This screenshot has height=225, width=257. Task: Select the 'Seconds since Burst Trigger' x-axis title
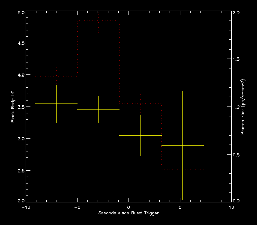128,213
